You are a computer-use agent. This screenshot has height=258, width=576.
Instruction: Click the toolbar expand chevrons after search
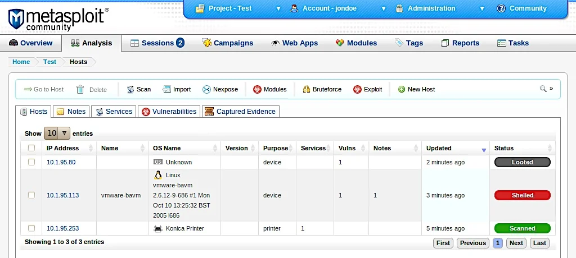551,89
